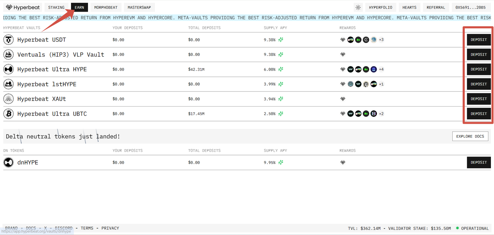Click the Hyperbeat USDT vault token icon

click(9, 40)
